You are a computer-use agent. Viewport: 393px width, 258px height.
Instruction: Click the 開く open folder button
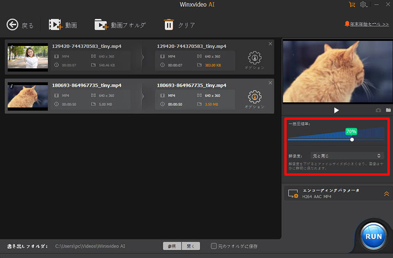pos(190,246)
